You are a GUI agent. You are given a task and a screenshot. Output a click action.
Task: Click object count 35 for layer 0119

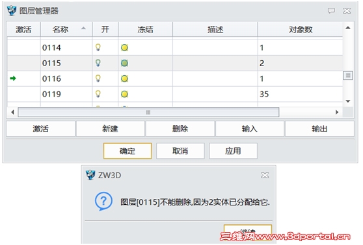[x=264, y=94]
